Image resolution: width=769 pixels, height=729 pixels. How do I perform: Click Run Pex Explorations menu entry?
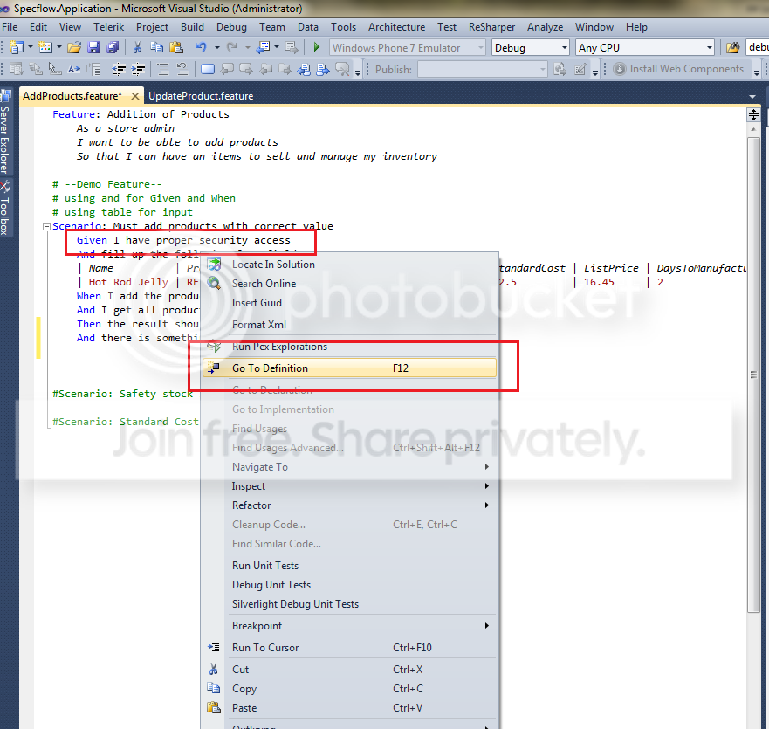(x=349, y=347)
